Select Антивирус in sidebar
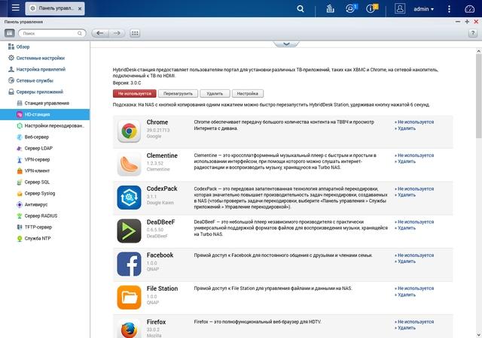 [x=44, y=204]
